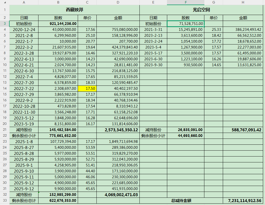Image resolution: width=265 pixels, height=205 pixels.
Task: Select column G header
Action: [214, 2]
